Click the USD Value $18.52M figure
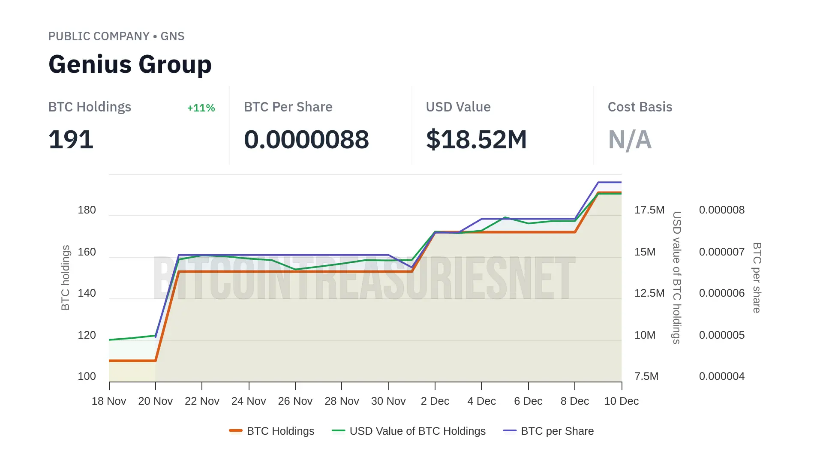This screenshot has width=823, height=463. 476,140
